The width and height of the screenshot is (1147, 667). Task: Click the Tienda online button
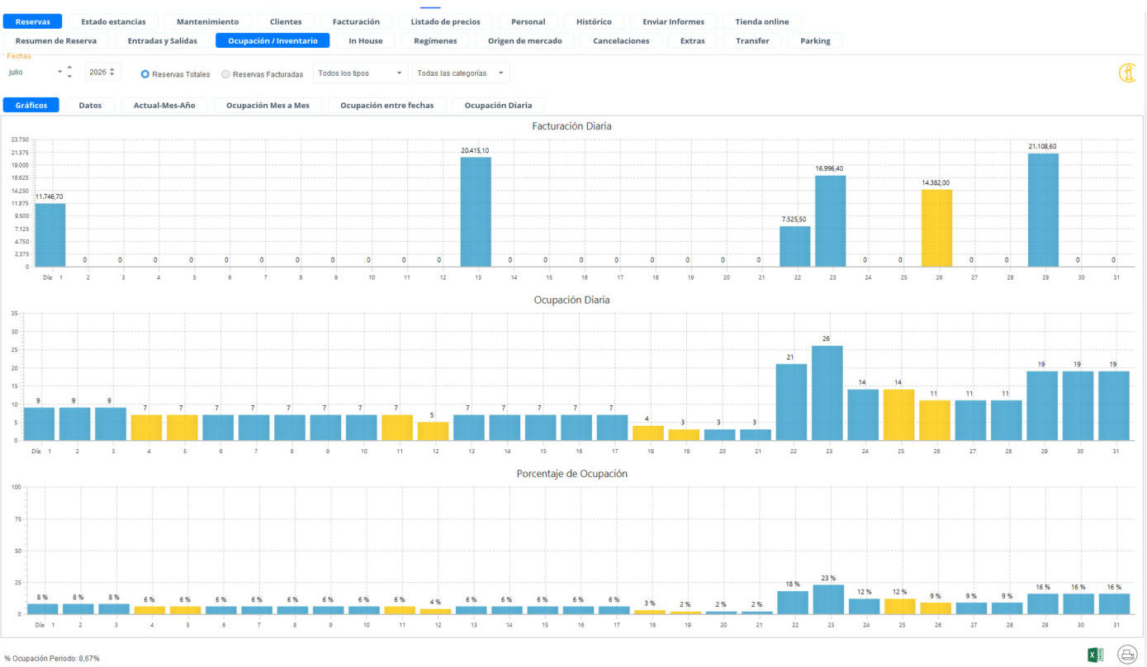(x=761, y=21)
